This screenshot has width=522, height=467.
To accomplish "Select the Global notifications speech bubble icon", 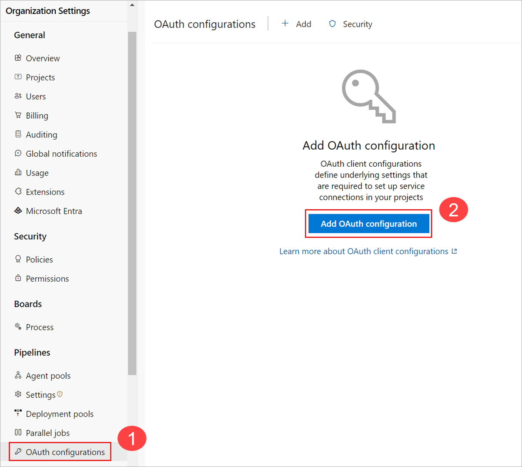I will click(x=18, y=153).
